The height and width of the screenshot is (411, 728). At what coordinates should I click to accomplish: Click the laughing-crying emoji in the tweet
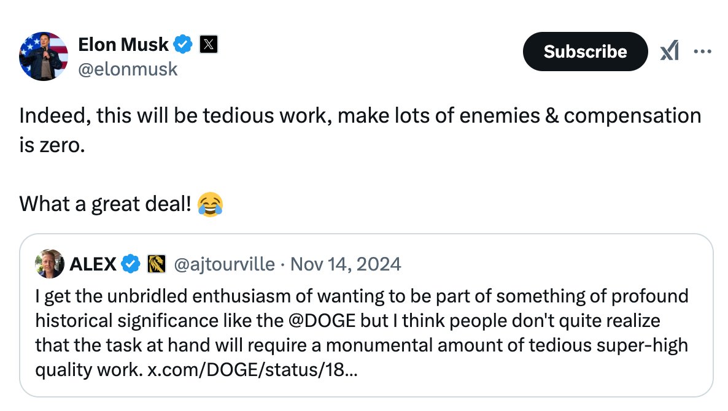point(211,204)
